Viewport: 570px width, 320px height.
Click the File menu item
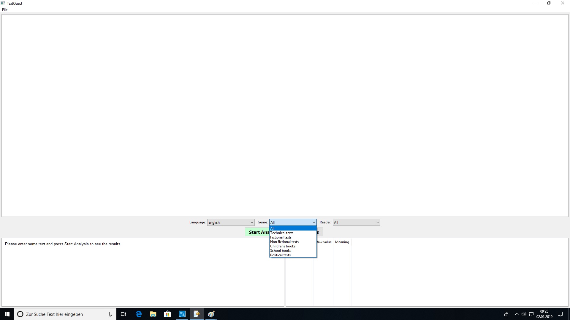tap(5, 9)
